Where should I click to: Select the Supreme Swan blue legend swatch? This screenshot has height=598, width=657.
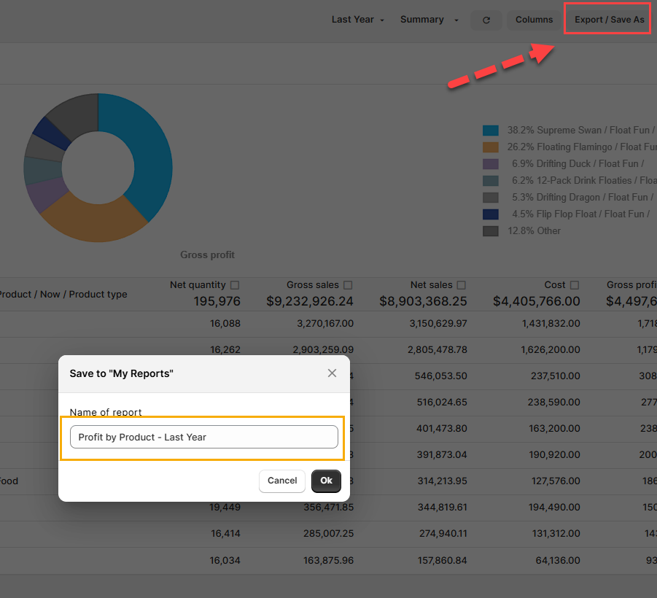tap(491, 131)
